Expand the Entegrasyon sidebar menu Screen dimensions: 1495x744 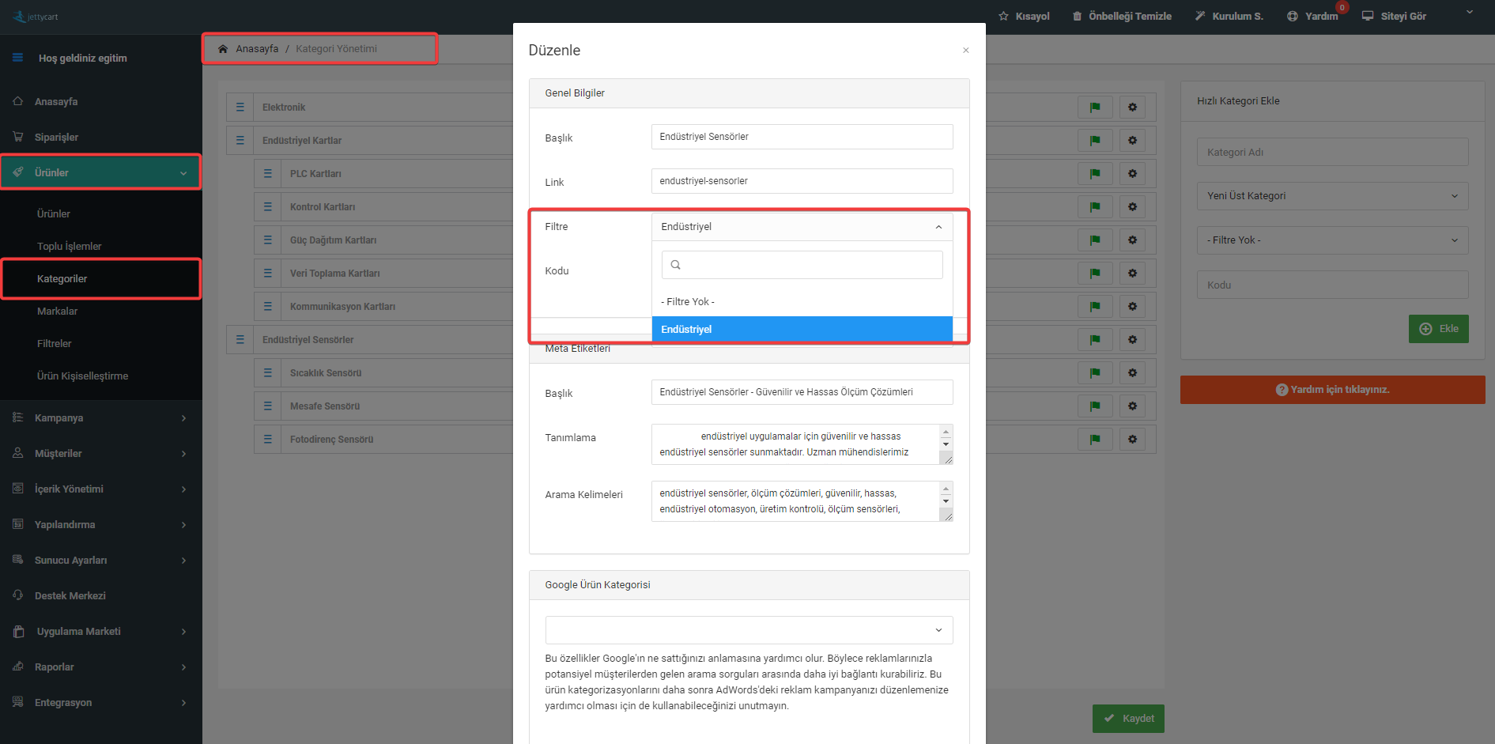(x=101, y=703)
